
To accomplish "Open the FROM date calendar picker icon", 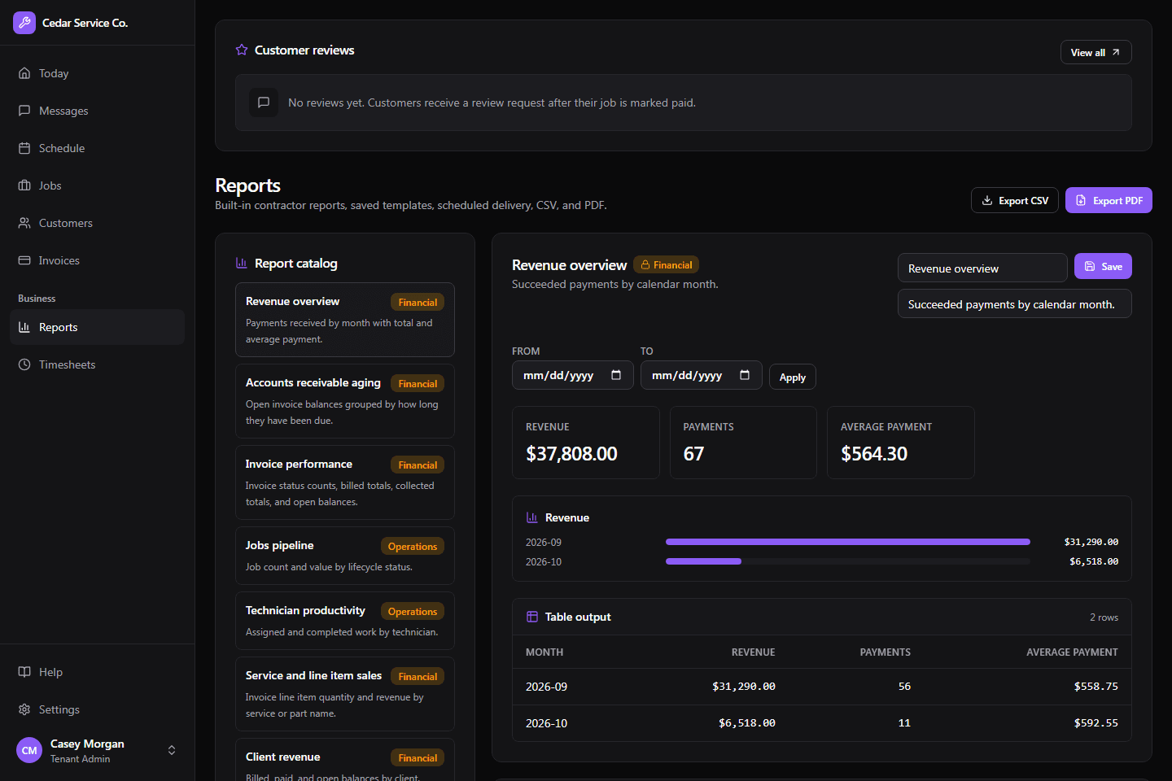I will [x=616, y=375].
